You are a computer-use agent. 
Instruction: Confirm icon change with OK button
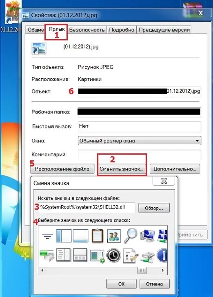tap(122, 284)
